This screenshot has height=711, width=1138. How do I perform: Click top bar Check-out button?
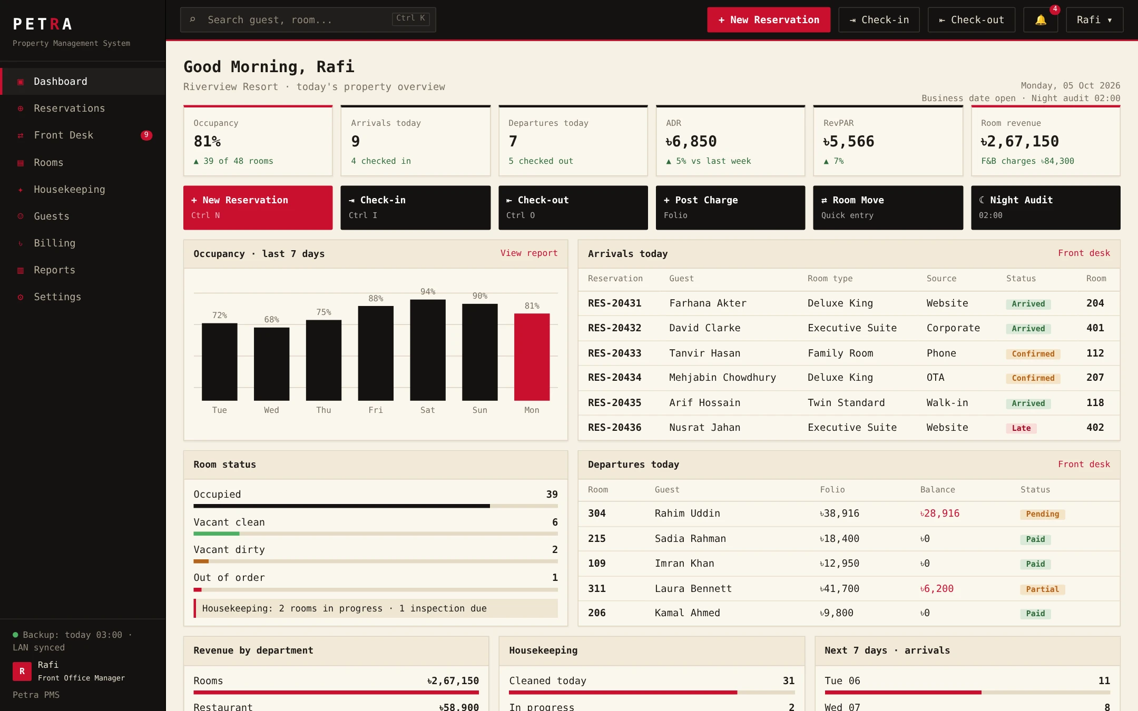coord(972,20)
